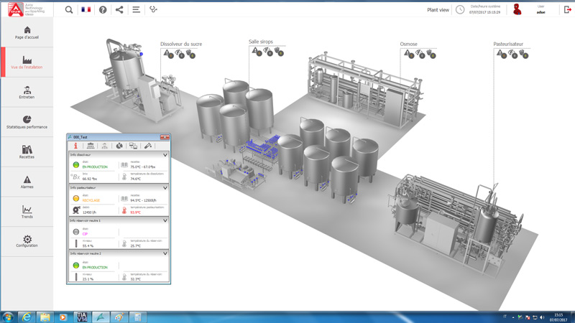Open the Alarmes page

pyautogui.click(x=27, y=182)
